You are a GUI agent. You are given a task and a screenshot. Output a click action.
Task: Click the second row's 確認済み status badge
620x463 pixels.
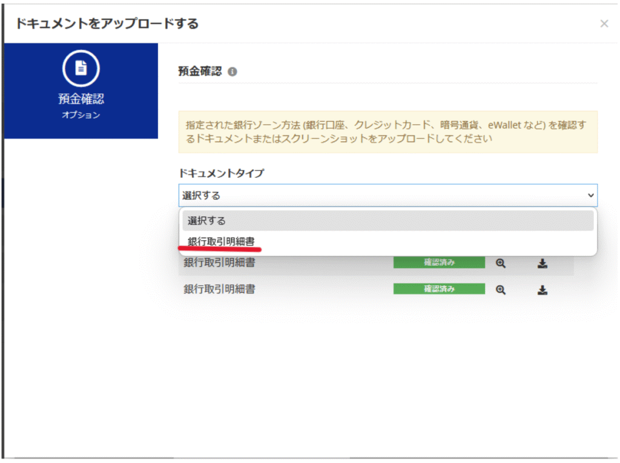pos(439,289)
